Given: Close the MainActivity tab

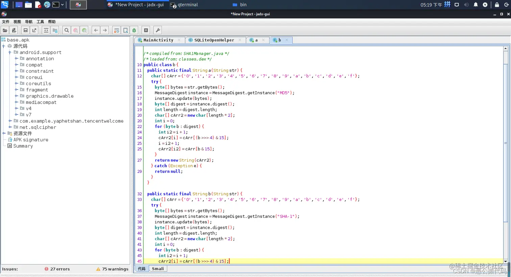Looking at the screenshot, I should click(179, 40).
